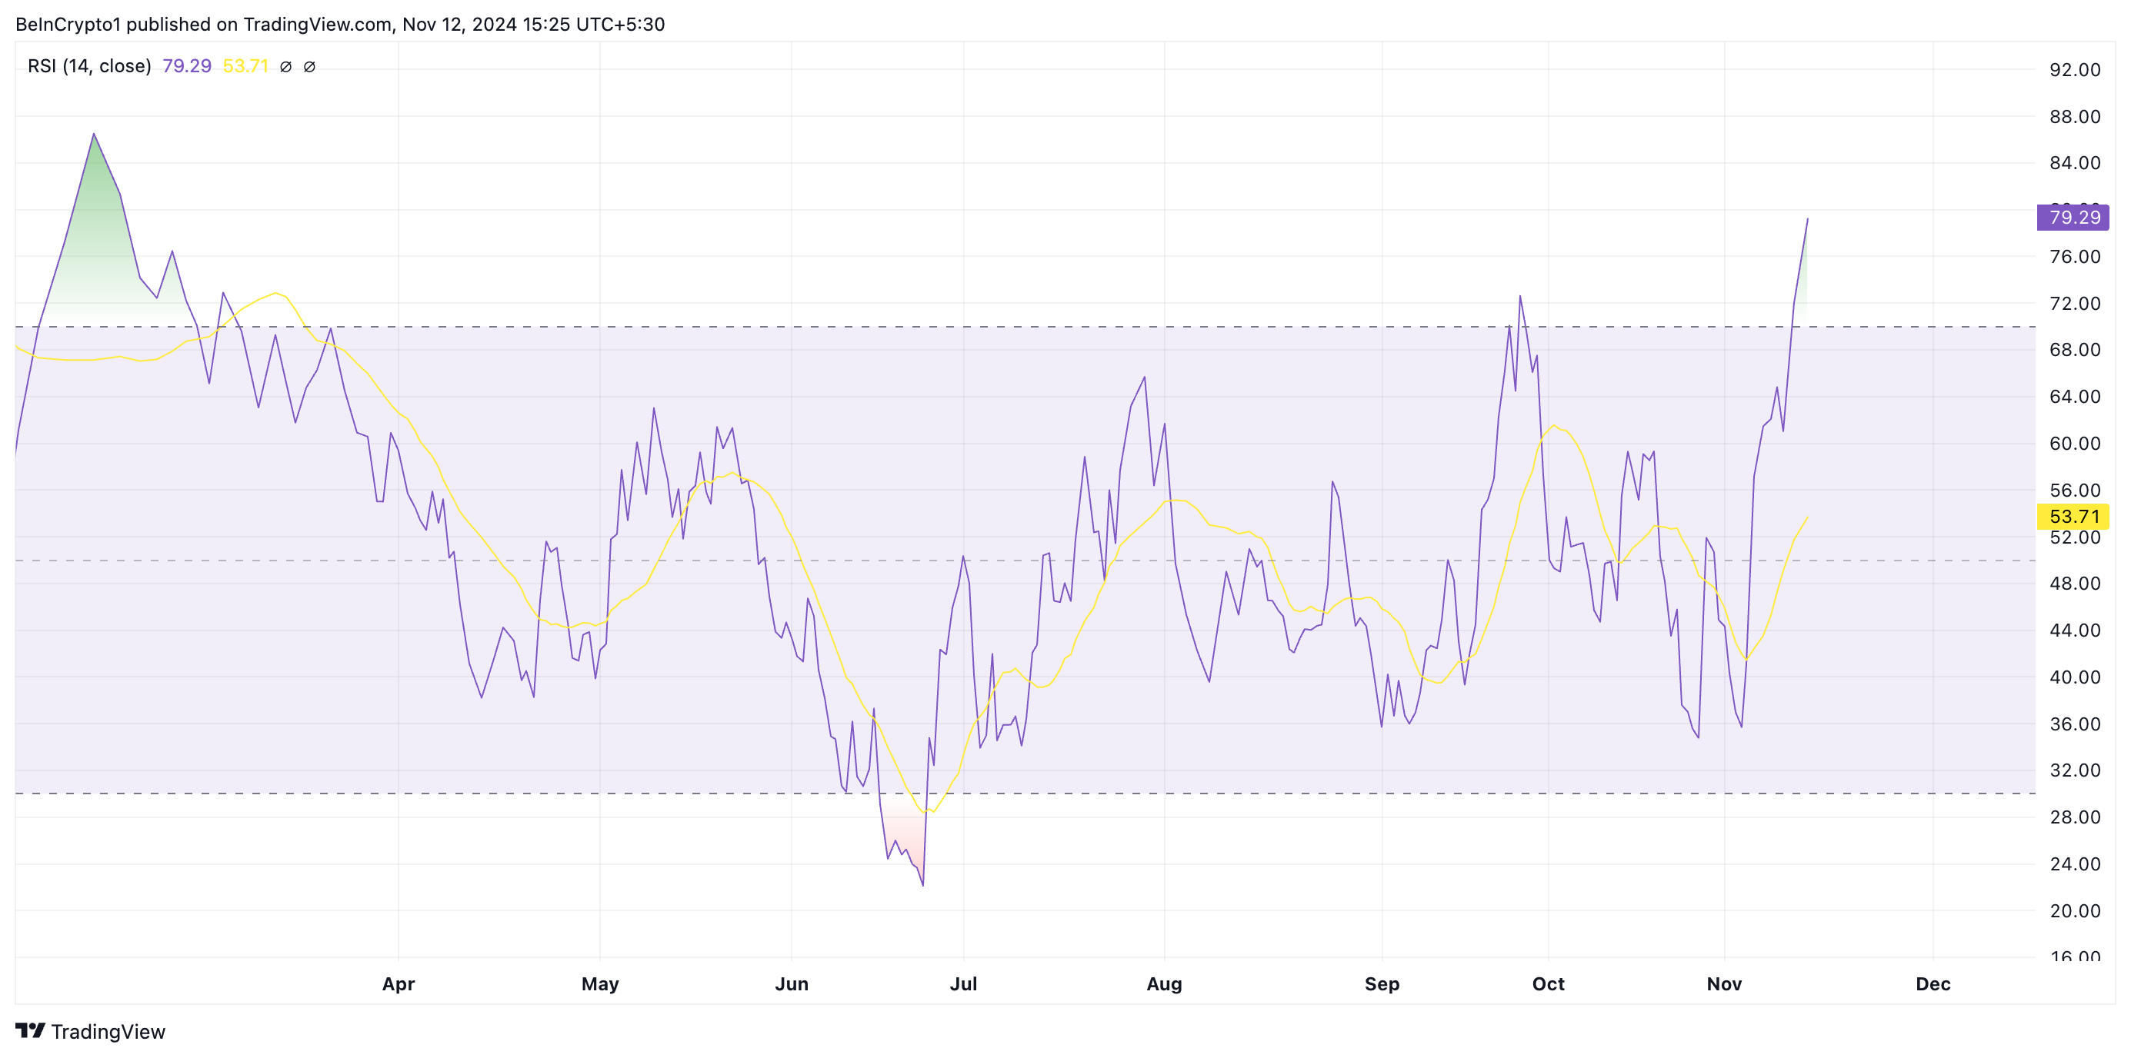
Task: Open the TradingView text link at bottom
Action: (x=108, y=1032)
